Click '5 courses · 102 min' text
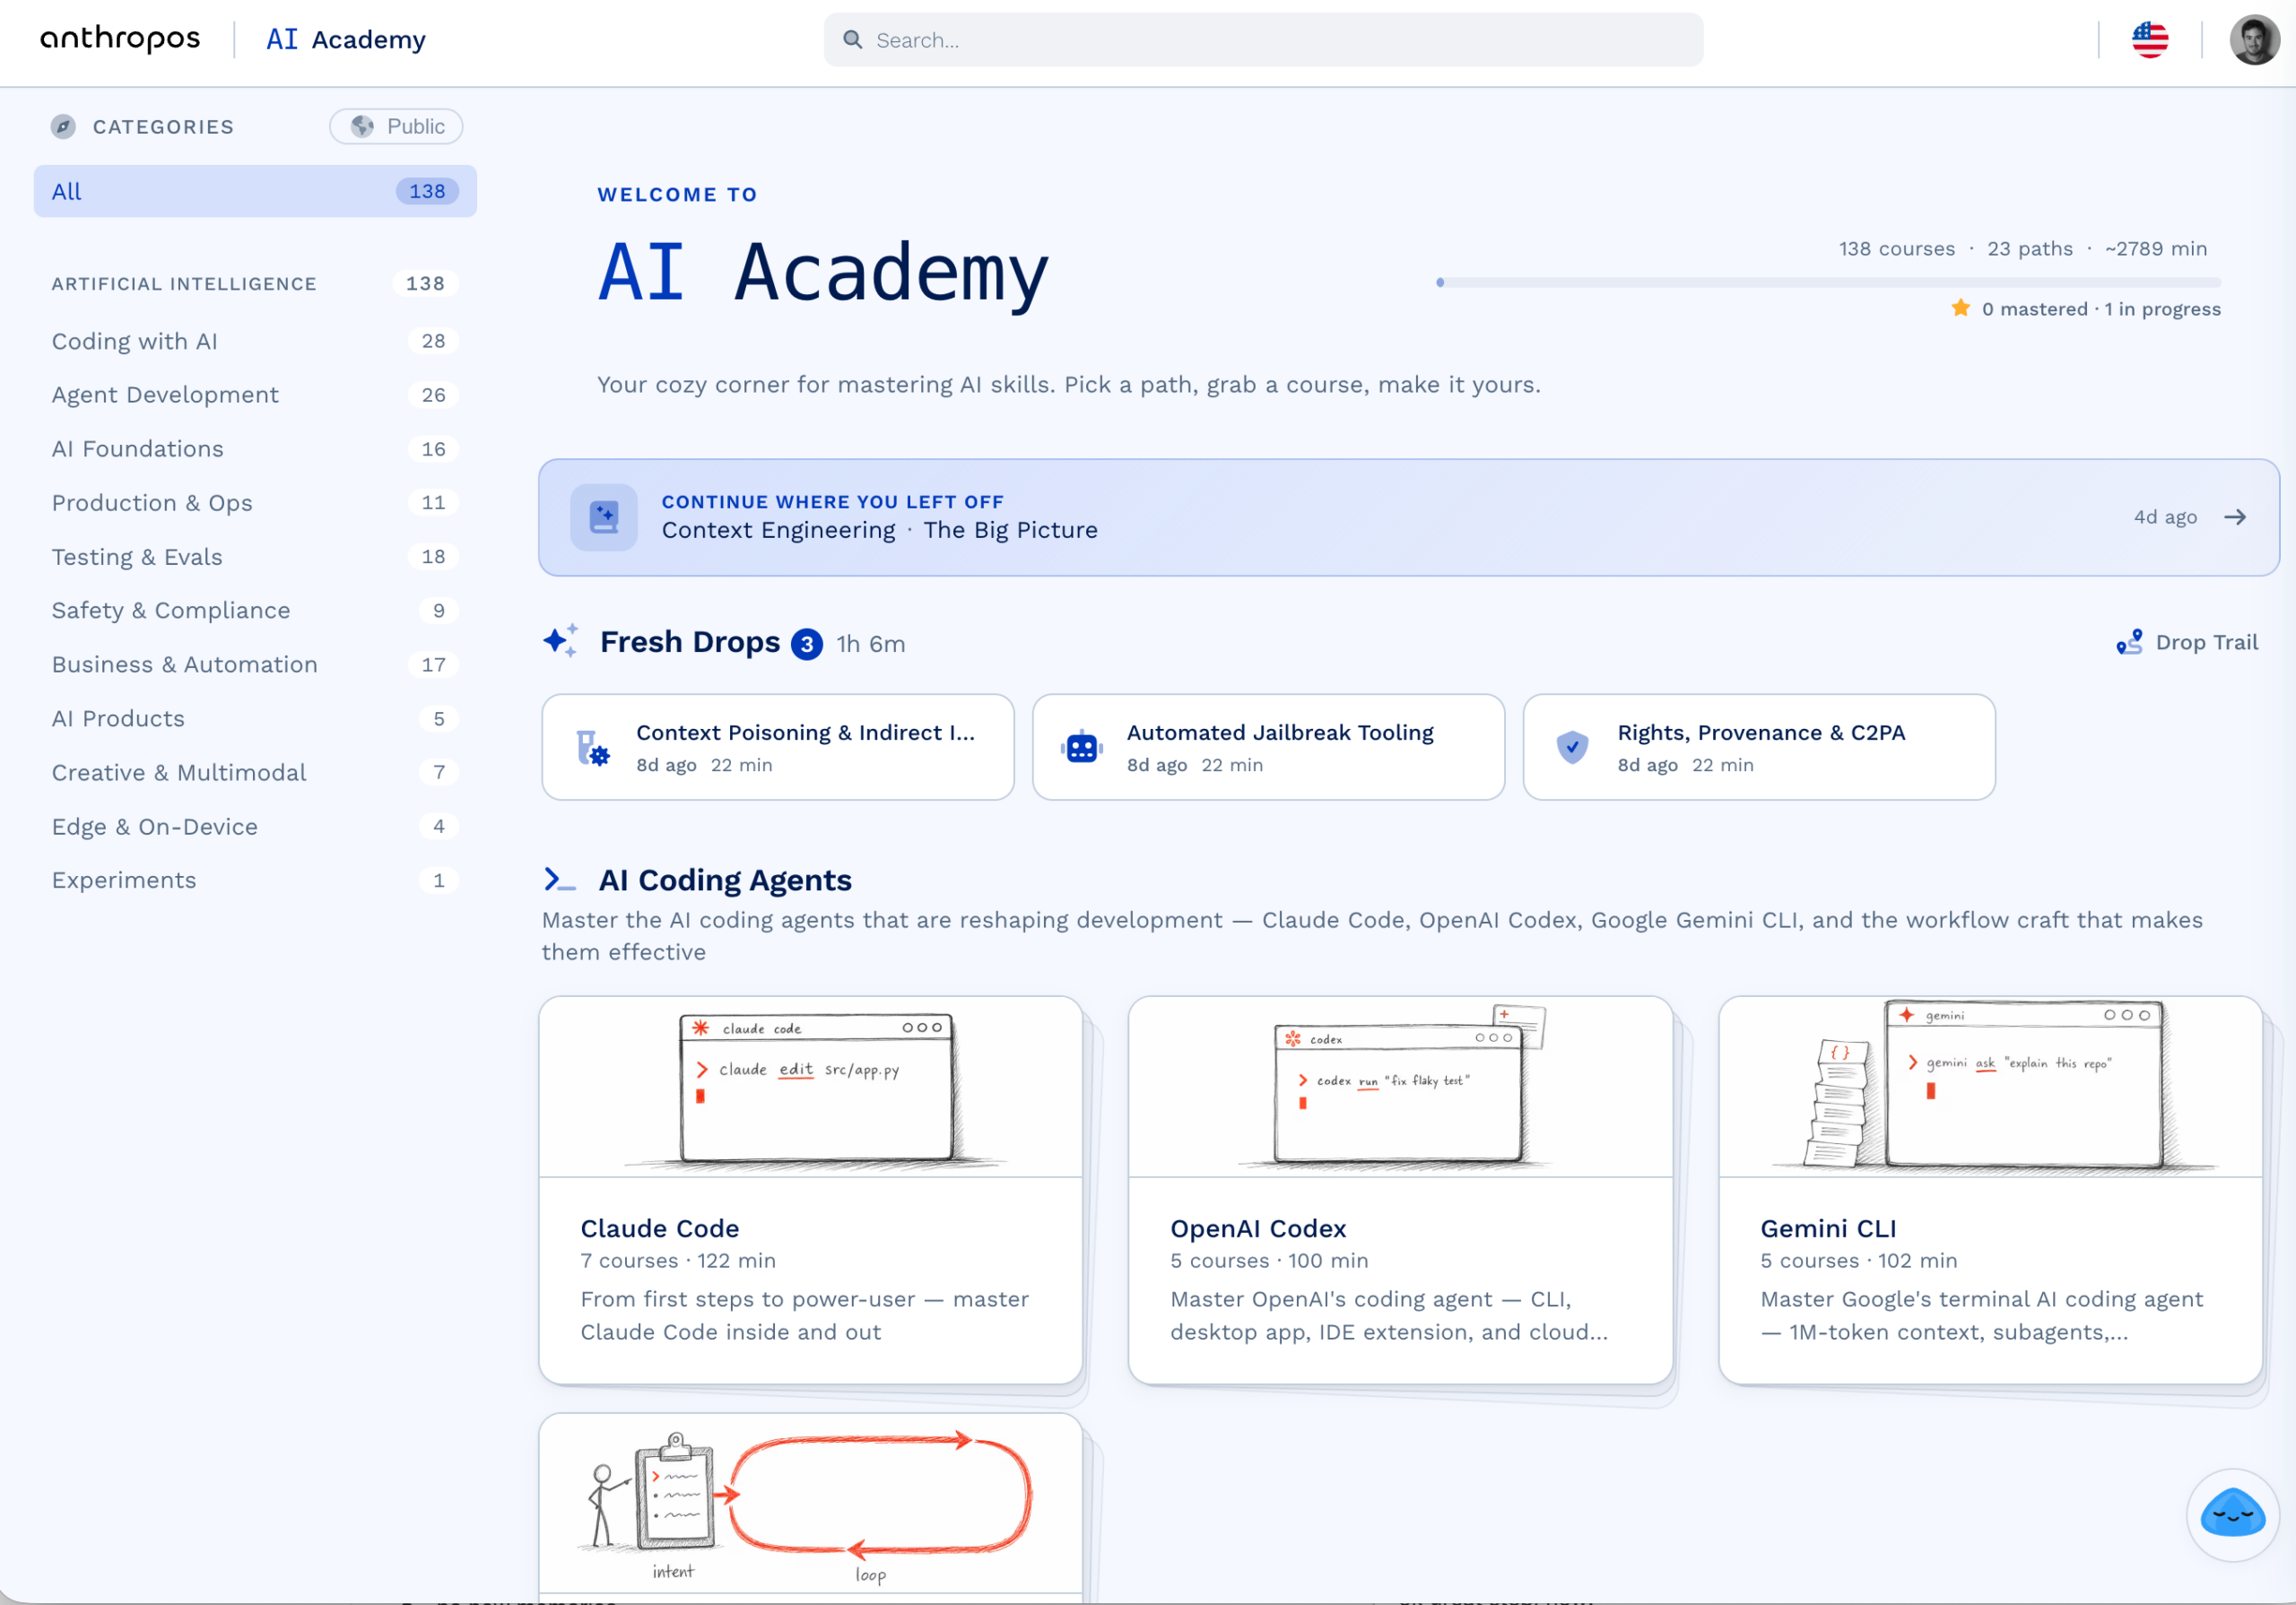 pyautogui.click(x=1859, y=1260)
